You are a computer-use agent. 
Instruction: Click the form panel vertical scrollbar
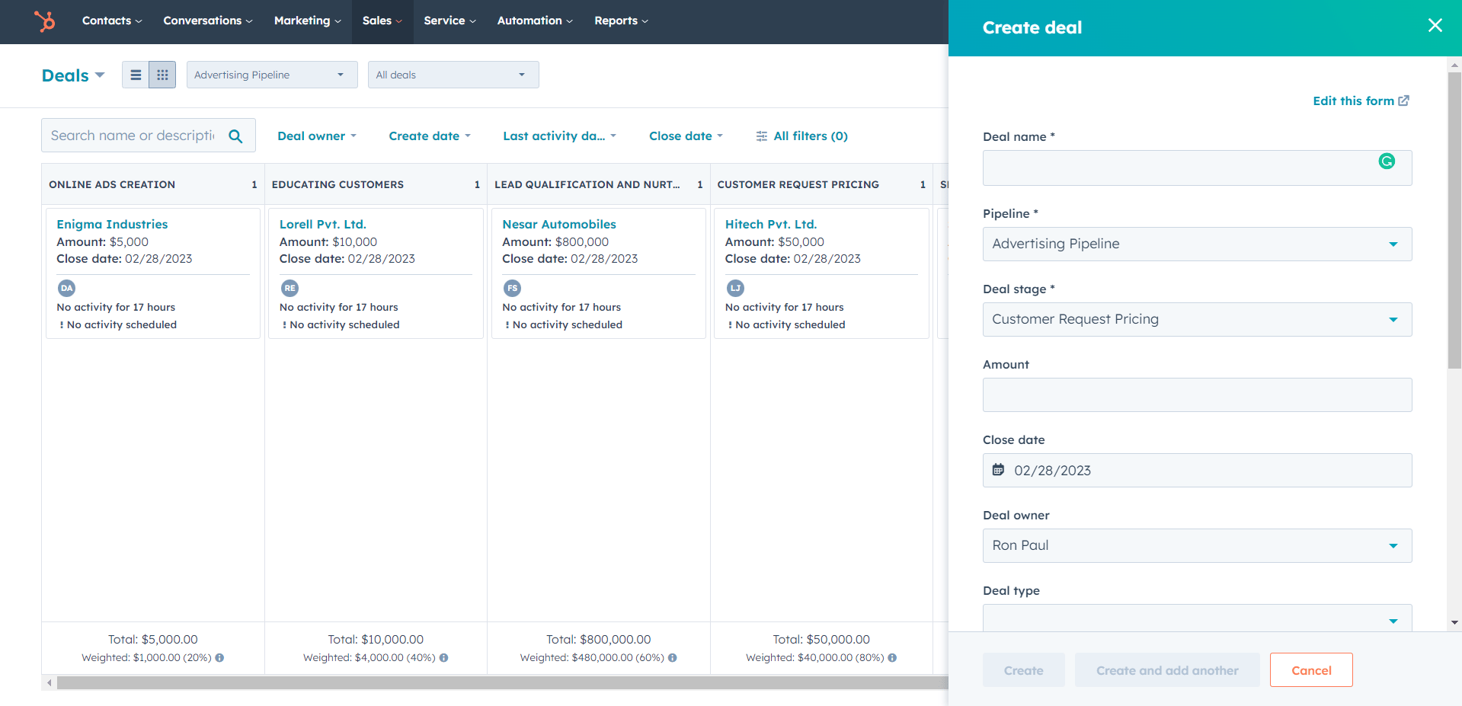click(x=1454, y=221)
